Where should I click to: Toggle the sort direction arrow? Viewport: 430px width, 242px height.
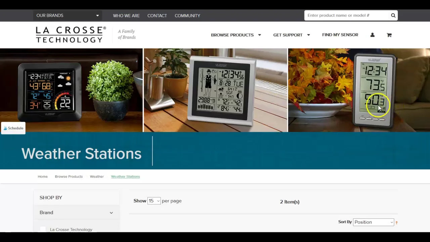pos(396,223)
